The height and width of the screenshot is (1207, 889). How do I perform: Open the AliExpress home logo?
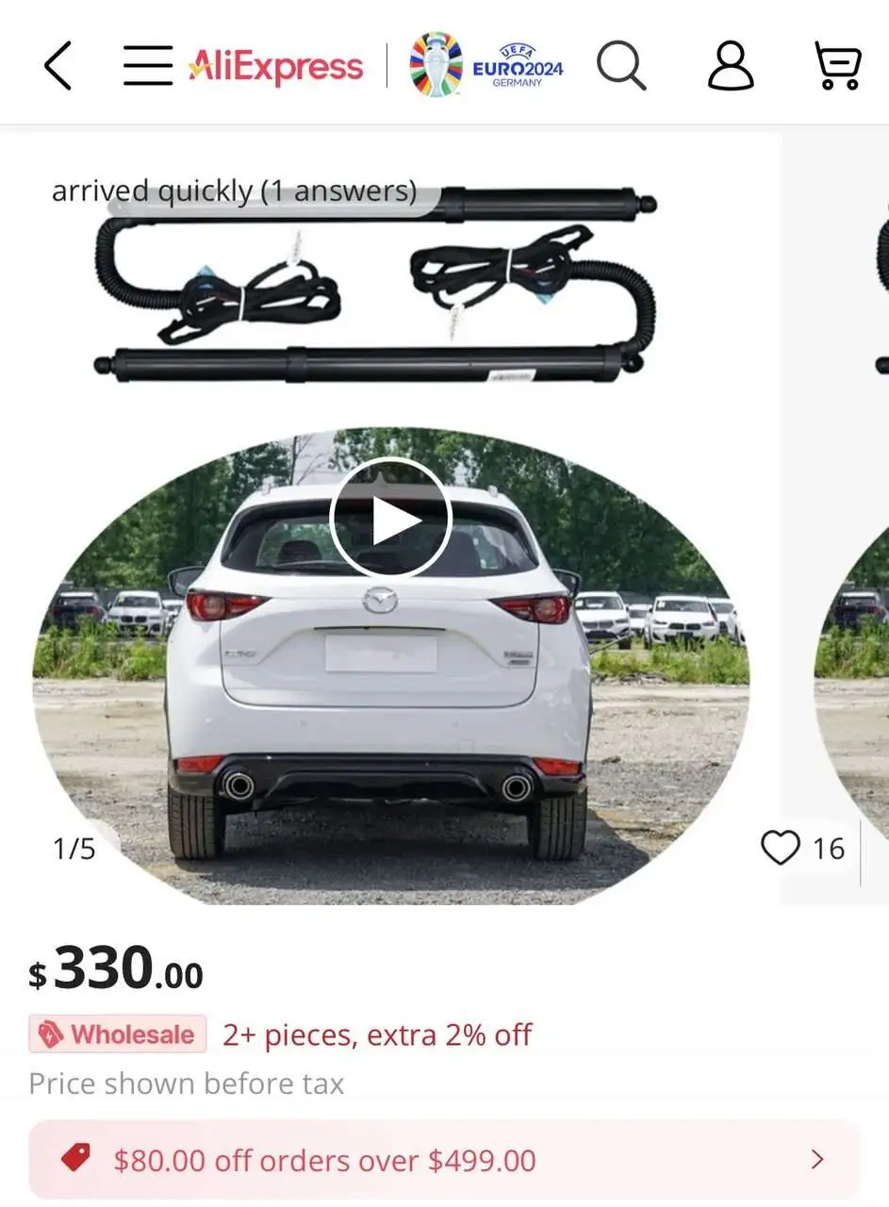(275, 67)
